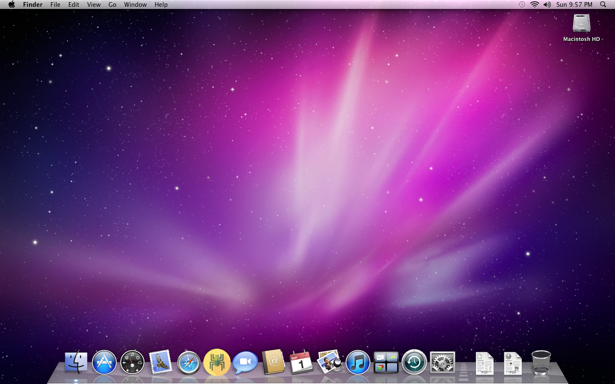Open the Documents PDF stack in Dock

click(x=485, y=363)
